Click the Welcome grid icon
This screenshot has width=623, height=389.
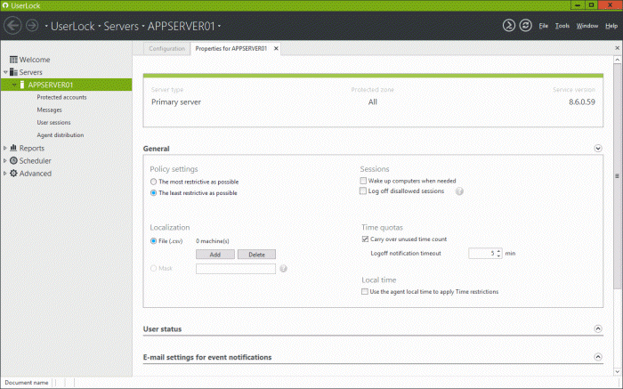13,60
